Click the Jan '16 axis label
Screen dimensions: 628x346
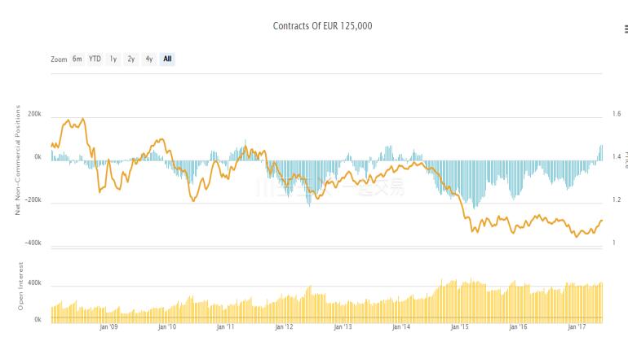click(x=519, y=328)
